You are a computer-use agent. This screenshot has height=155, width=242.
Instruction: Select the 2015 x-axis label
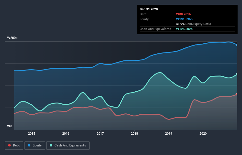point(32,133)
